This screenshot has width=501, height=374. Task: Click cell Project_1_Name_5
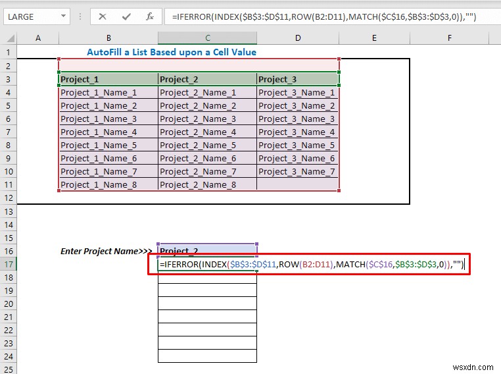coord(108,145)
